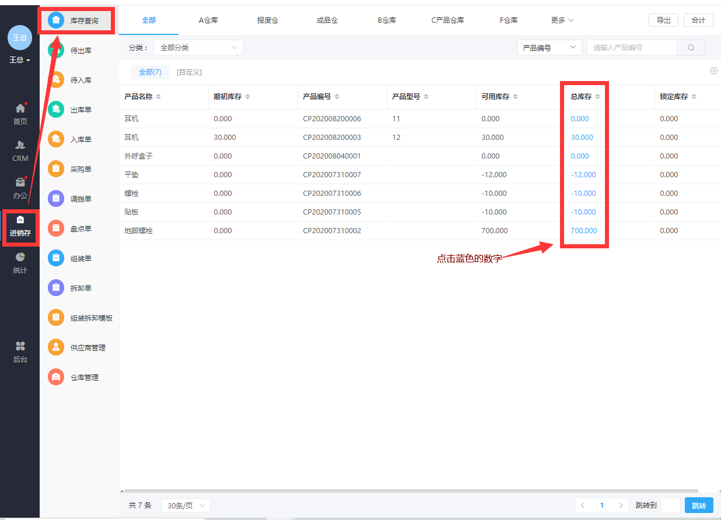Screen dimensions: 721x520
Task: Click the 跳转到 page number box
Action: point(671,505)
